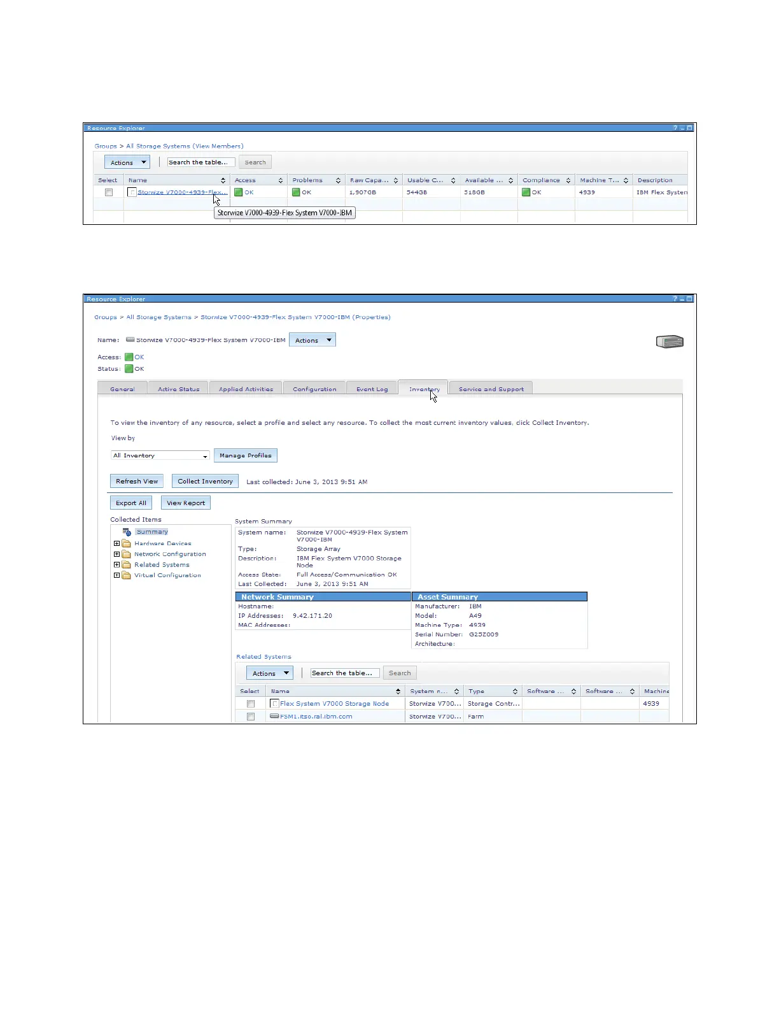Screen dimensions: 779x1009
Task: Switch to the General tab
Action: coord(122,389)
